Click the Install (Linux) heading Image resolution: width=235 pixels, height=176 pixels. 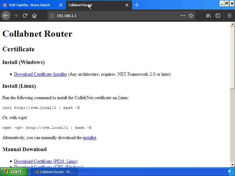tap(19, 86)
